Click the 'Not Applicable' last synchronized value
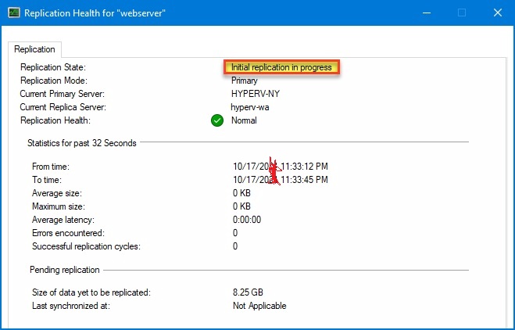The width and height of the screenshot is (515, 330). (259, 306)
